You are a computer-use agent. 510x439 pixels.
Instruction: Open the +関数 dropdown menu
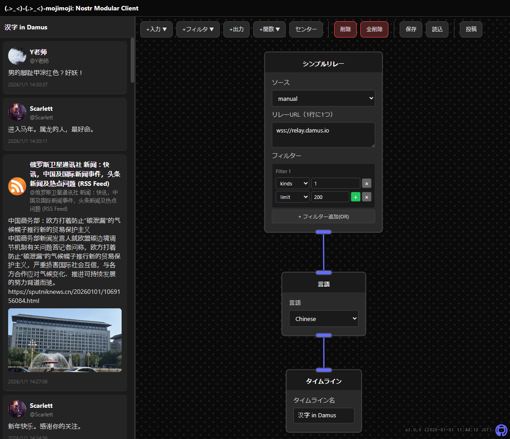[x=269, y=29]
